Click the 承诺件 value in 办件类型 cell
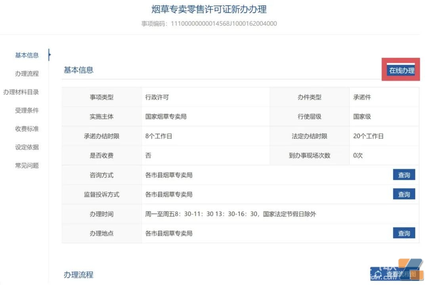This screenshot has height=285, width=428. [361, 97]
